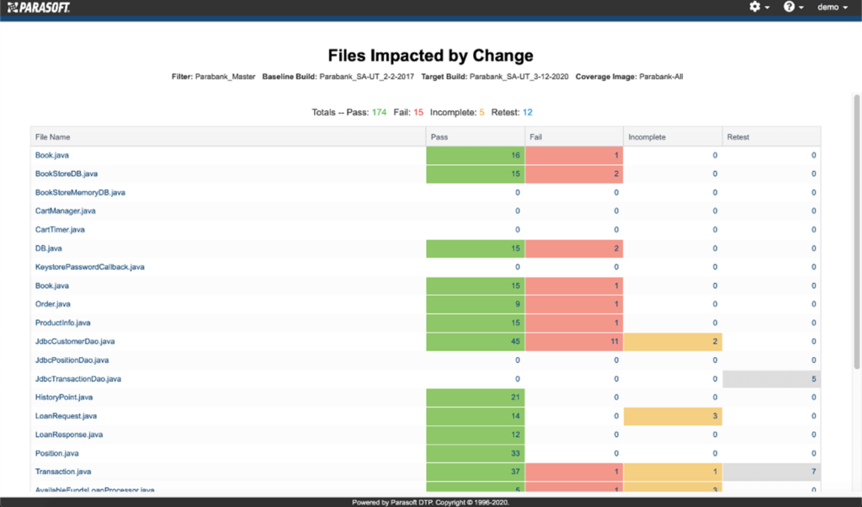The width and height of the screenshot is (862, 507).
Task: Click the Parasoft logo
Action: point(39,8)
